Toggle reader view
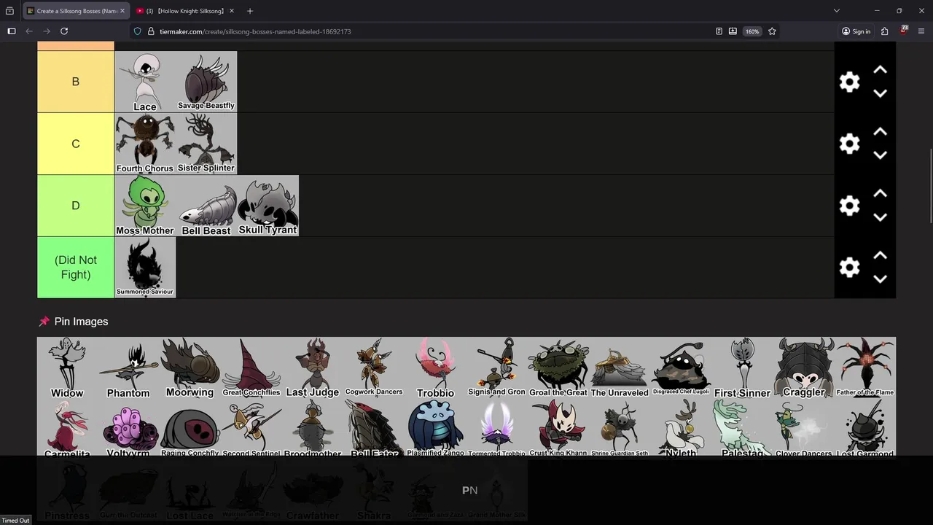 click(719, 31)
